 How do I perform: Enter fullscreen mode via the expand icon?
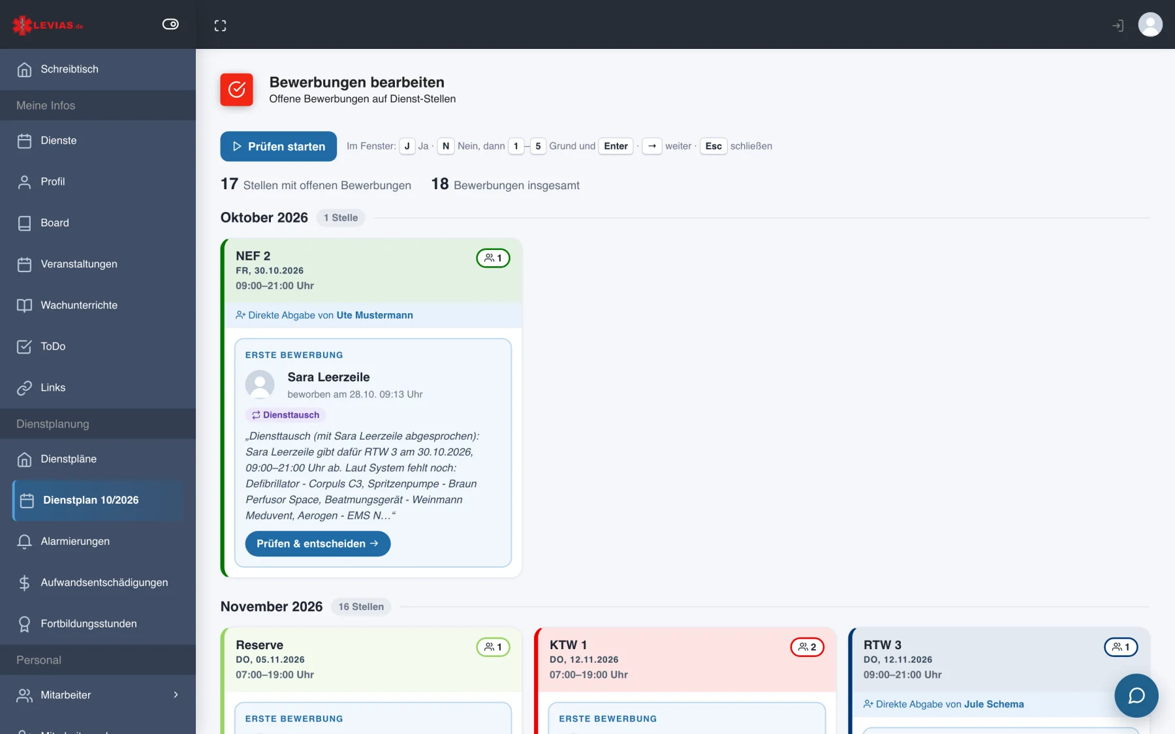[x=221, y=25]
